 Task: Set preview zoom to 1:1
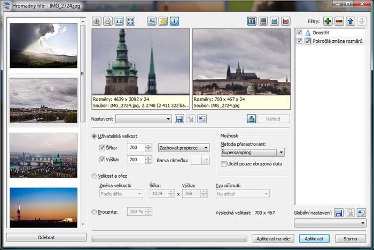click(119, 21)
